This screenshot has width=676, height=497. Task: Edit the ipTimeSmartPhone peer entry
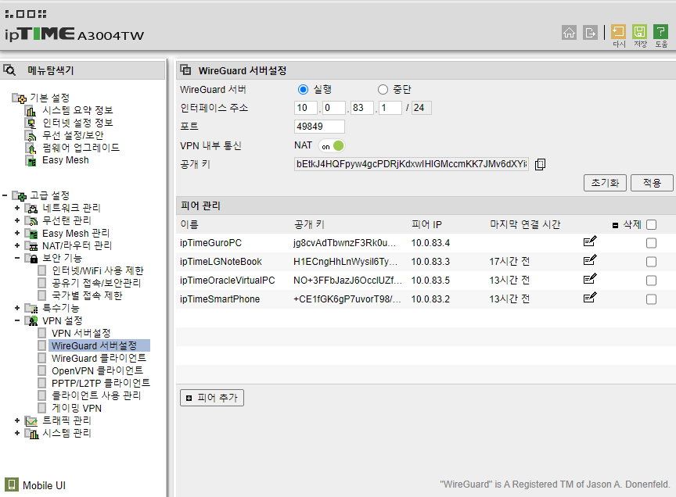590,298
